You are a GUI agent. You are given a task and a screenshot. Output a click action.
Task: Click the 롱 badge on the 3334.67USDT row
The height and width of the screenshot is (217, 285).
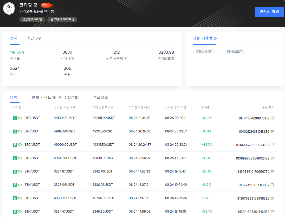15,171
